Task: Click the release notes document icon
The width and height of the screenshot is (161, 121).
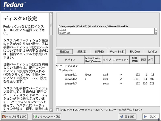Action: [x=35, y=117]
